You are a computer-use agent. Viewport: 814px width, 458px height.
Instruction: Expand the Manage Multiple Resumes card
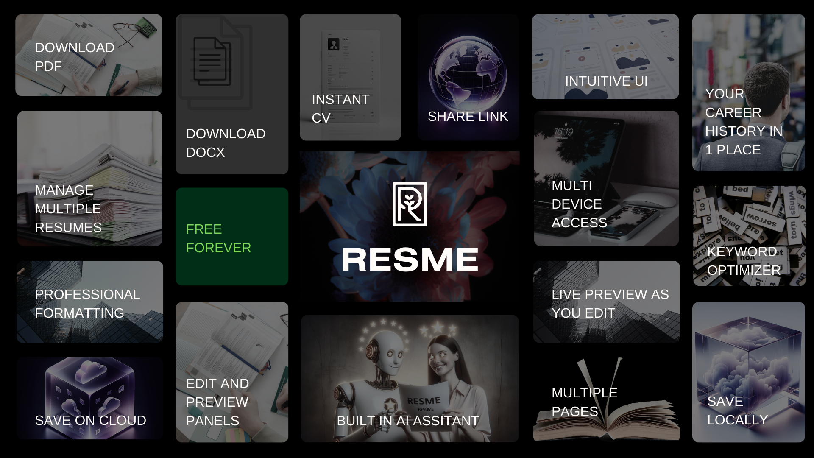[x=89, y=178]
